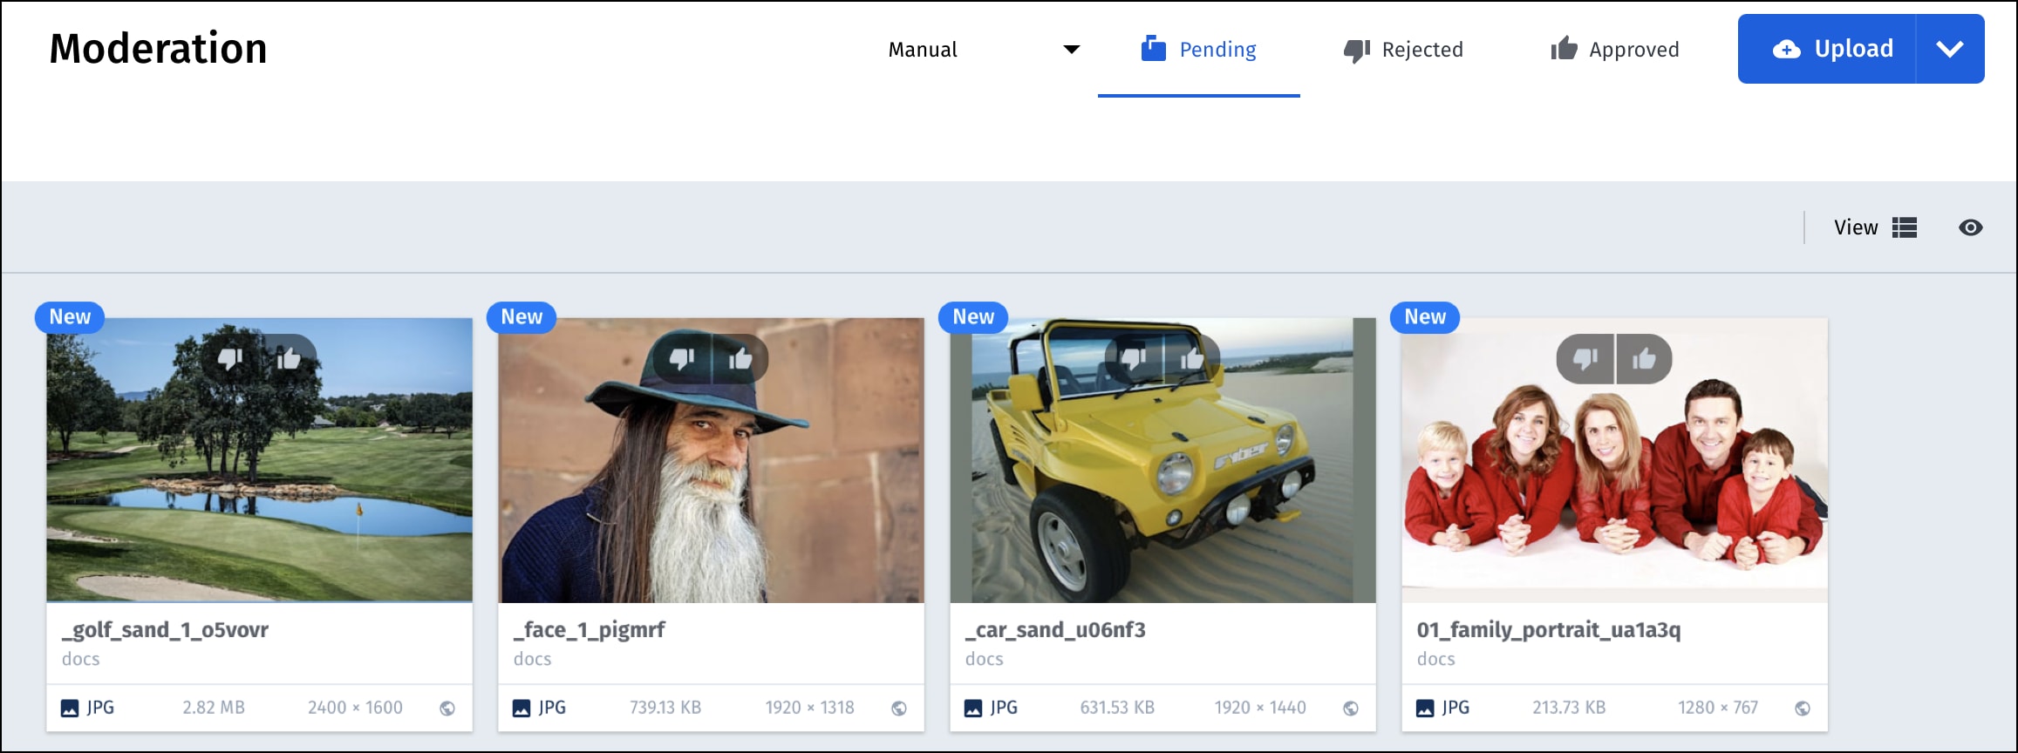Click the image type icon on _golf_sand_1_o5vovr card

pos(70,709)
